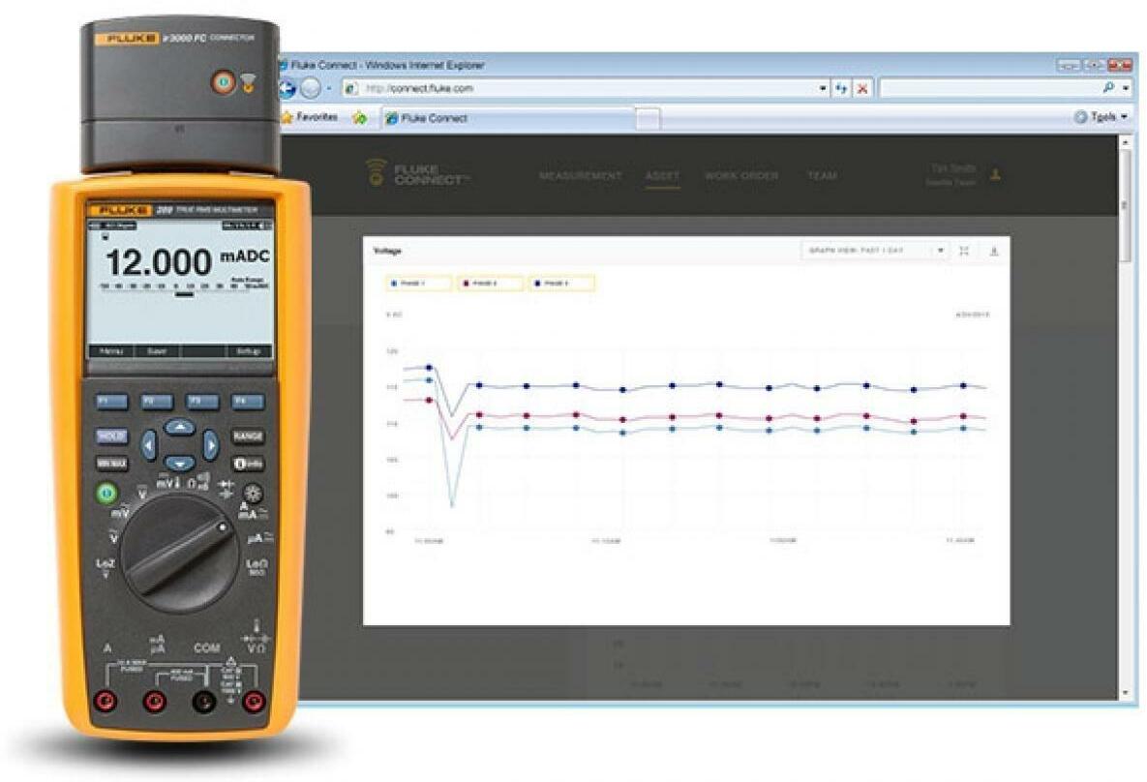Click the multimeter rotary function dial

(x=179, y=554)
